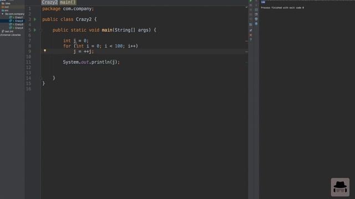
Task: Click line number 9 in the gutter
Action: coord(29,51)
